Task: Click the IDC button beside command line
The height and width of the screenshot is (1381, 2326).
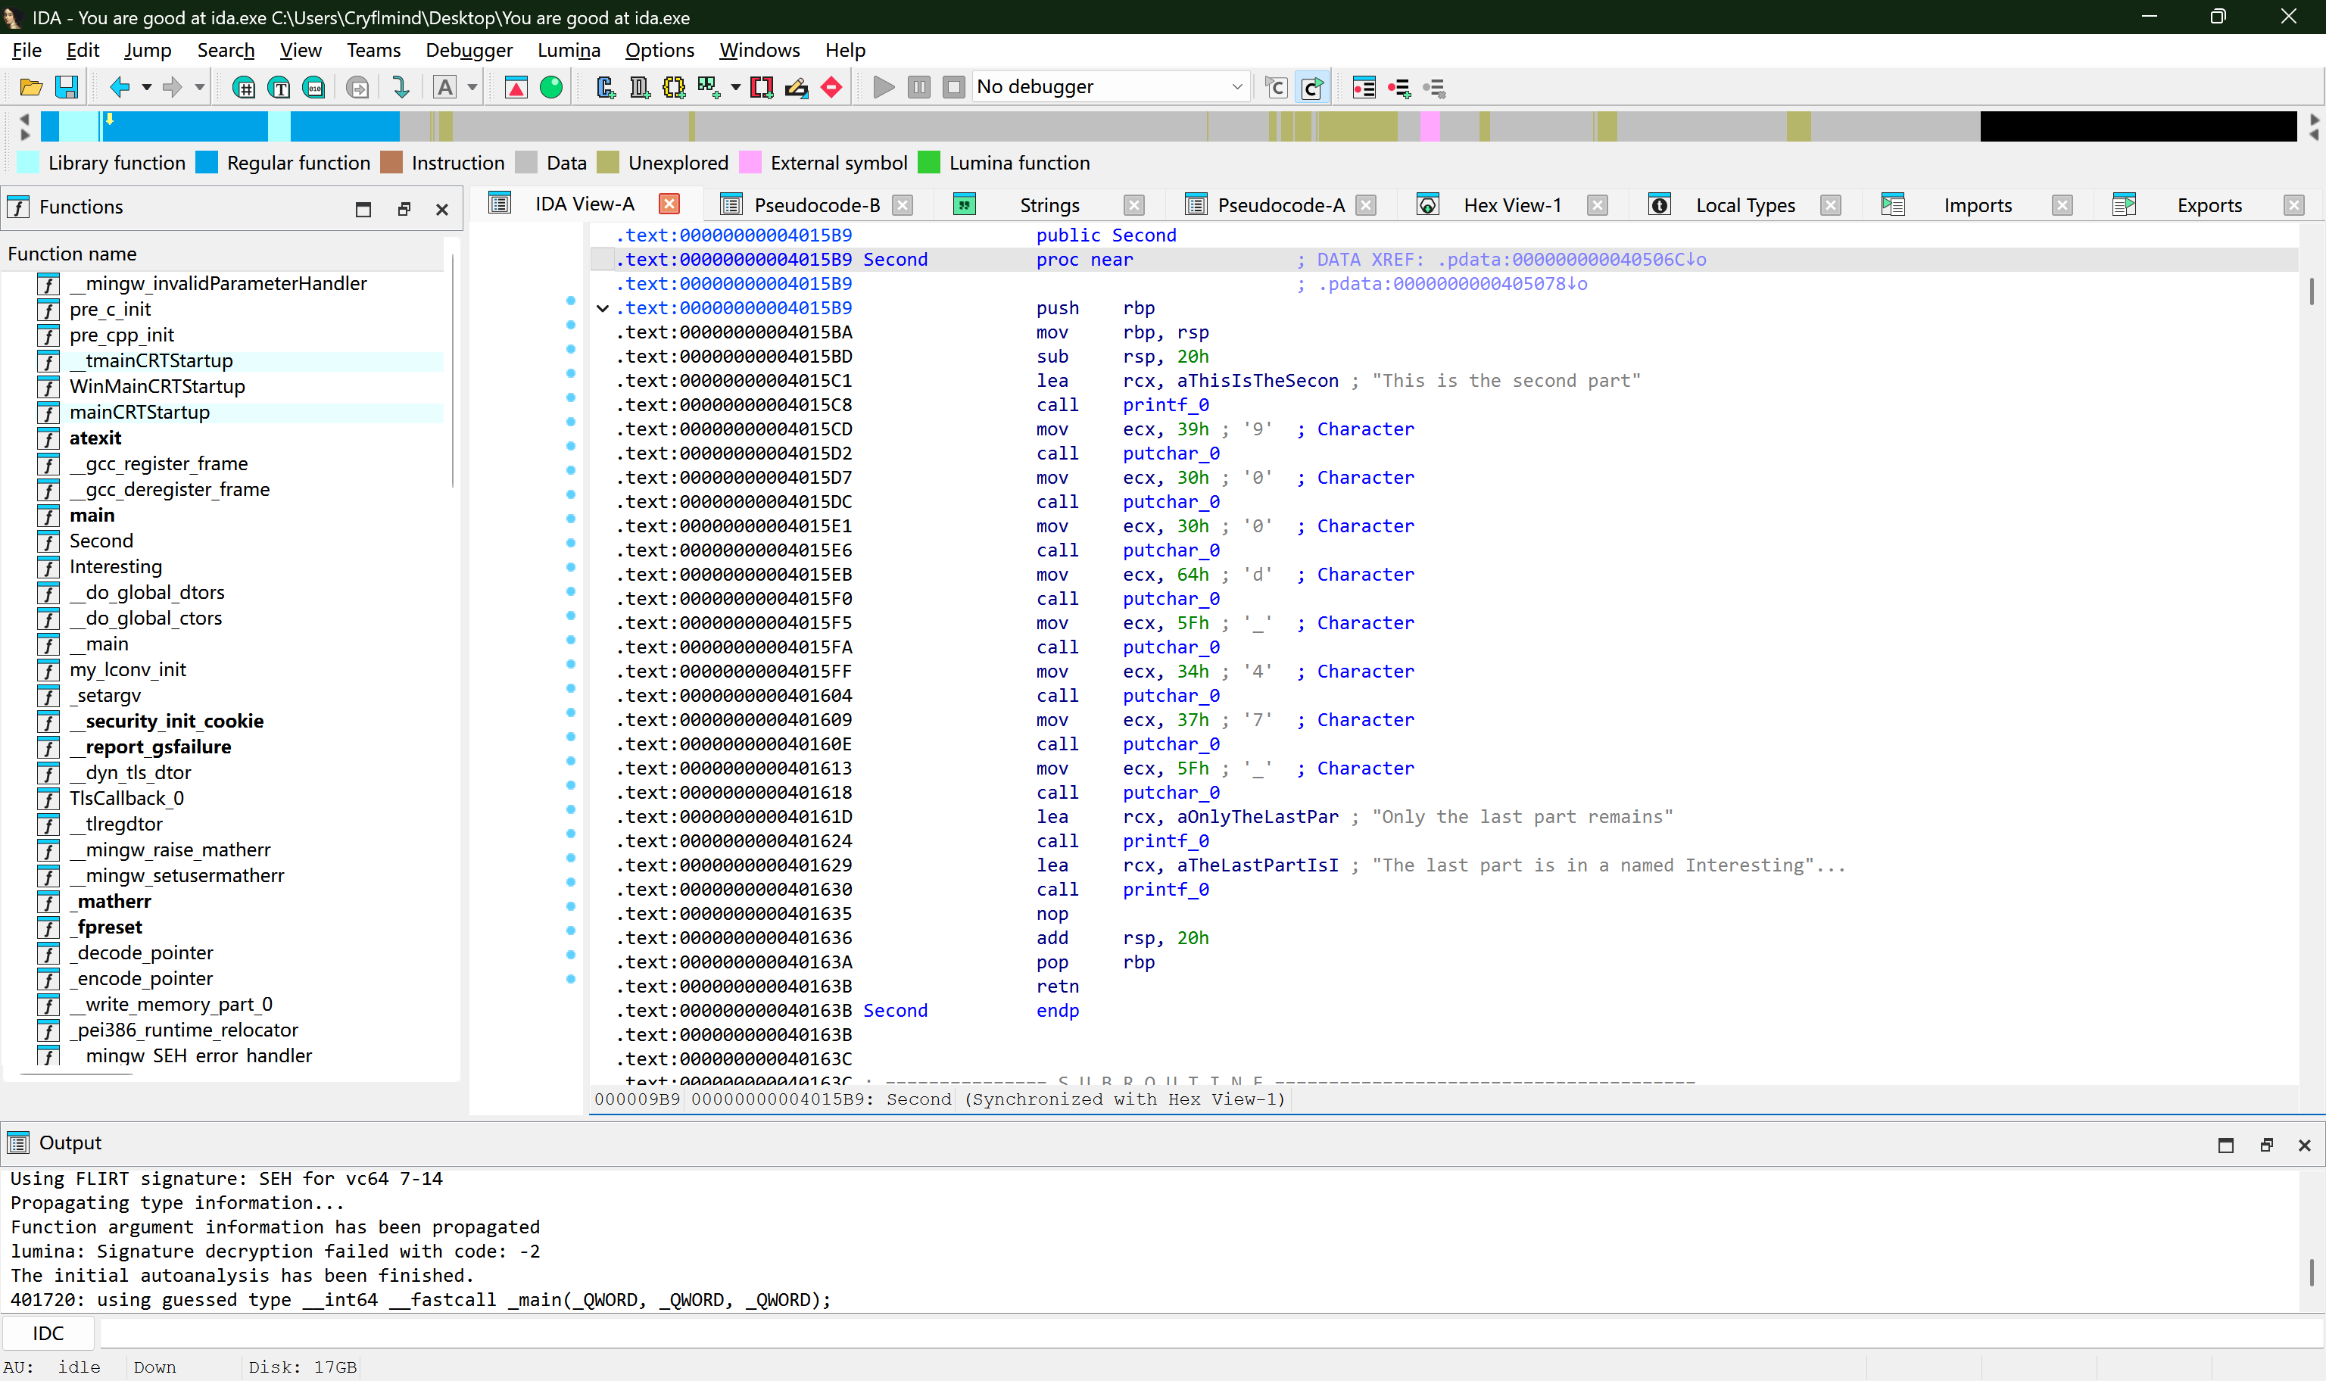Action: point(48,1333)
